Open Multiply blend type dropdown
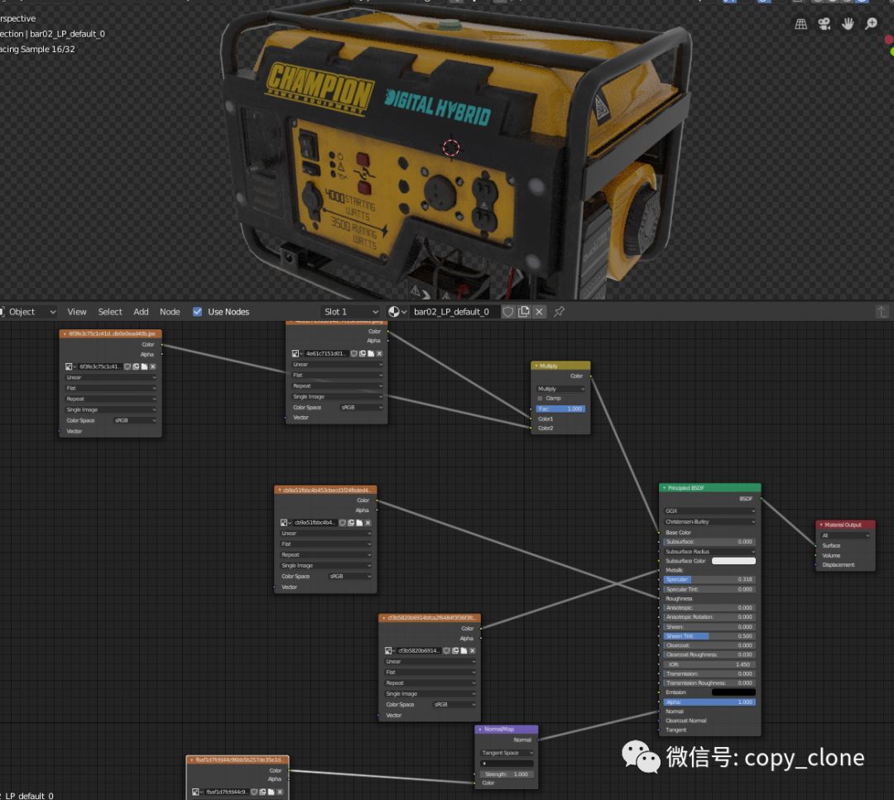 click(x=561, y=389)
